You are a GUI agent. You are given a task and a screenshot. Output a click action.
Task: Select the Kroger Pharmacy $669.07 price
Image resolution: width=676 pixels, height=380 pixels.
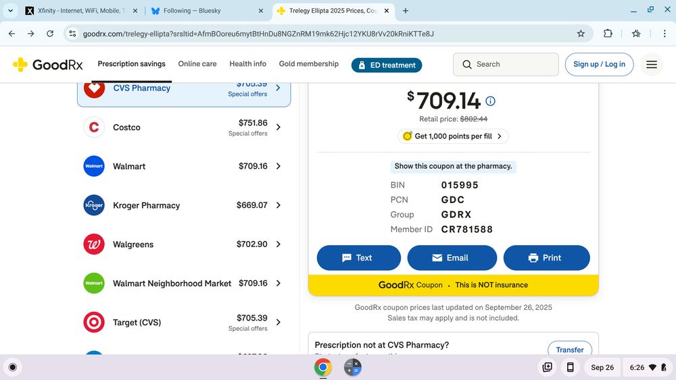pos(251,205)
